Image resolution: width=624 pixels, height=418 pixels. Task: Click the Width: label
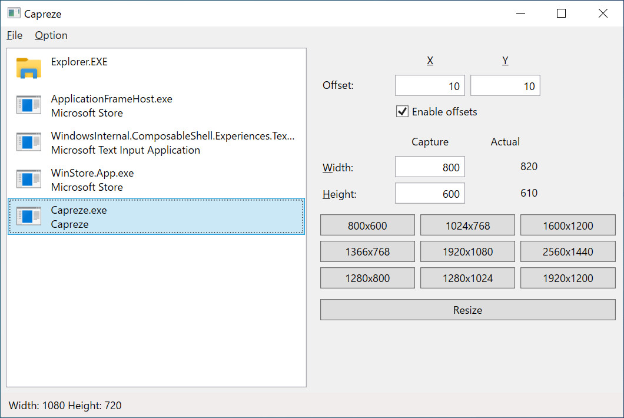[x=338, y=168]
